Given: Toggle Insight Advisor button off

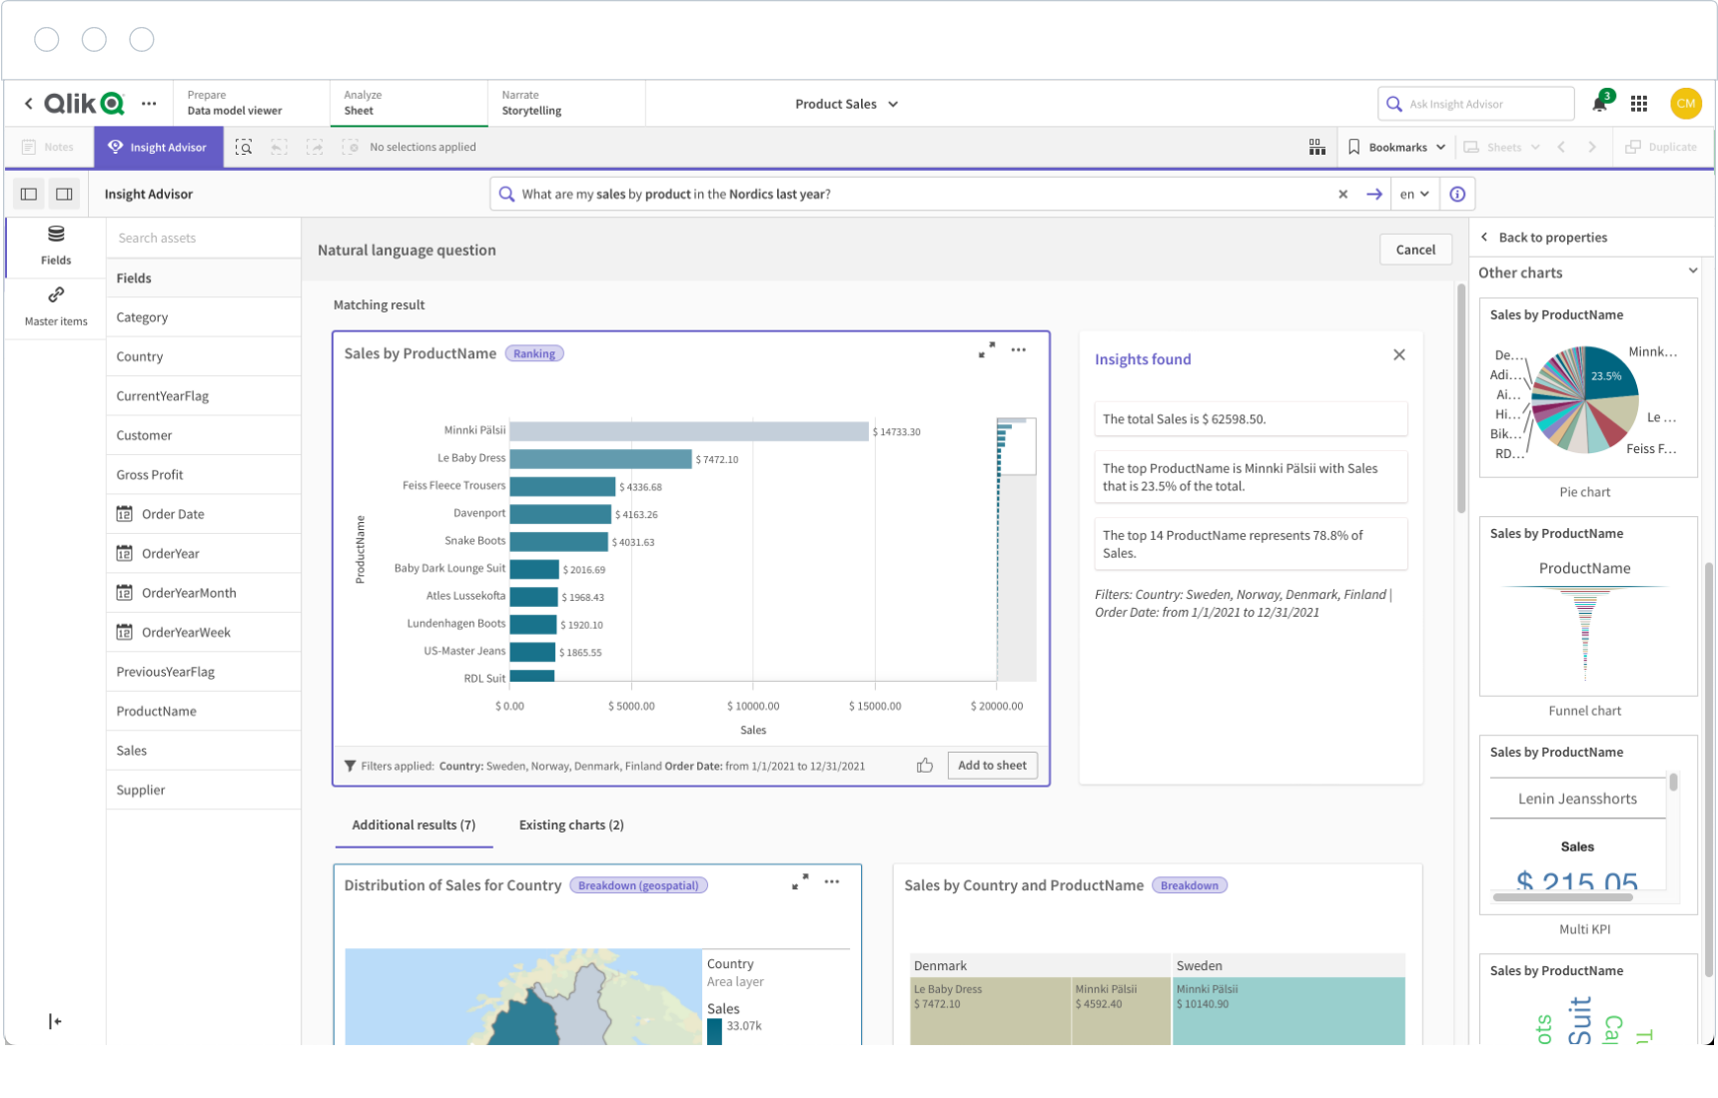Looking at the screenshot, I should click(159, 147).
